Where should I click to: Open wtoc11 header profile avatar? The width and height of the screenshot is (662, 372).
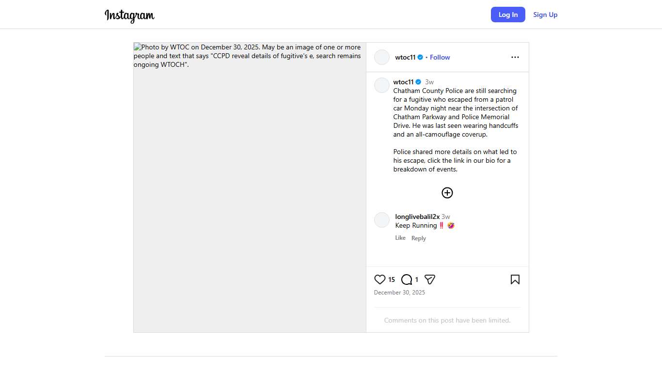tap(382, 57)
